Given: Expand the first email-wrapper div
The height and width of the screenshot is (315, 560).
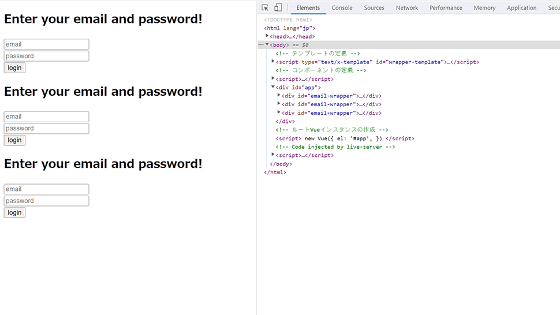Looking at the screenshot, I should click(x=279, y=95).
